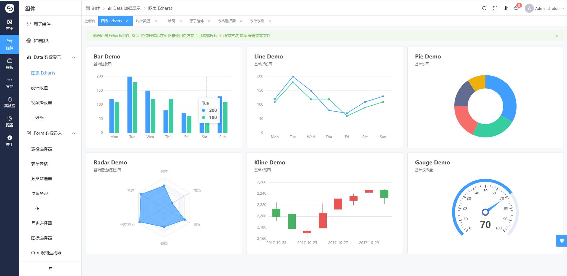Toggle fullscreen mode icon
567x276 pixels.
[495, 8]
